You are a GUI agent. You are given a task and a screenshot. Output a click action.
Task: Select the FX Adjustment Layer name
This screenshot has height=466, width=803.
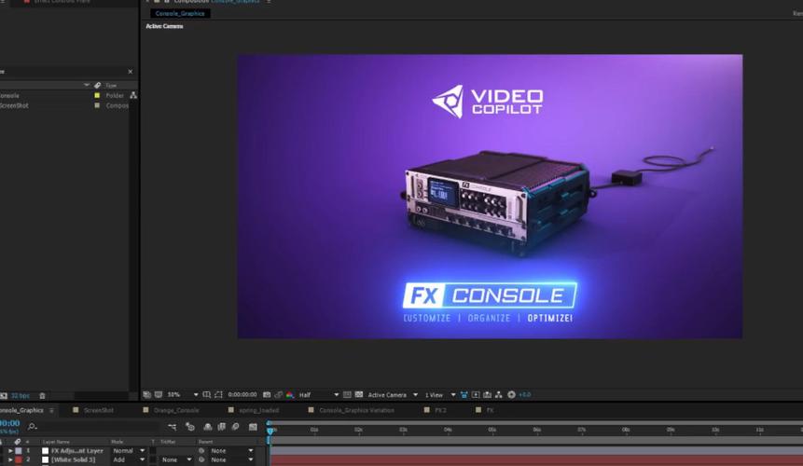click(76, 451)
